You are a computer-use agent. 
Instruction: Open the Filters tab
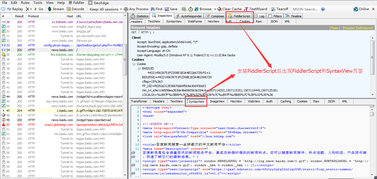pos(275,16)
